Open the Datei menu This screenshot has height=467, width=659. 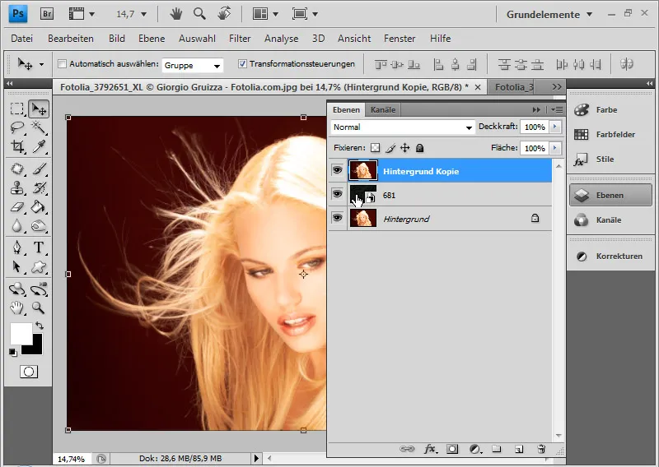22,38
